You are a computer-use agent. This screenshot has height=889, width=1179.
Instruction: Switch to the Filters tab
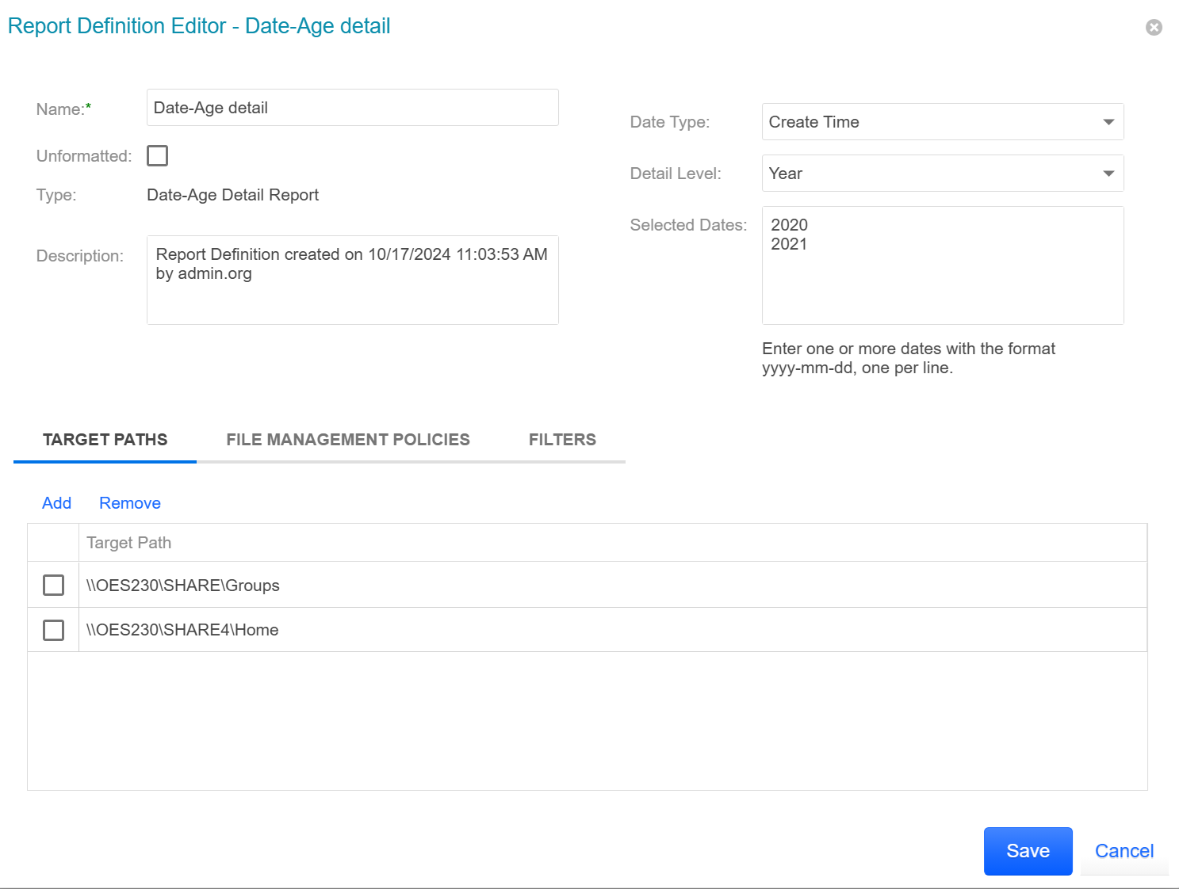point(562,440)
